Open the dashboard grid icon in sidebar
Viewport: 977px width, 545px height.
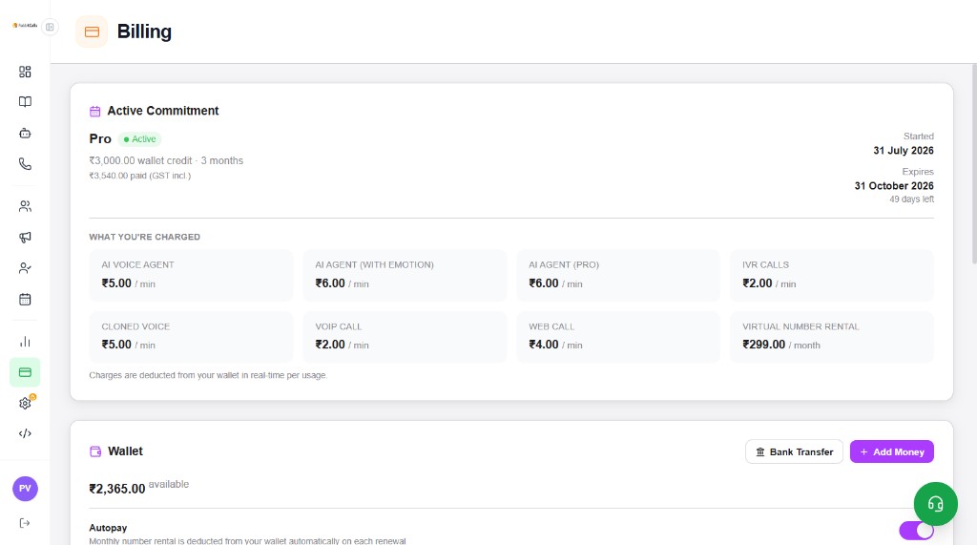[25, 72]
